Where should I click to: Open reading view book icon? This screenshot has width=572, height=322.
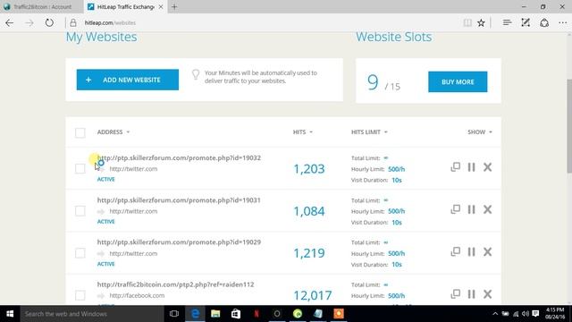(467, 22)
